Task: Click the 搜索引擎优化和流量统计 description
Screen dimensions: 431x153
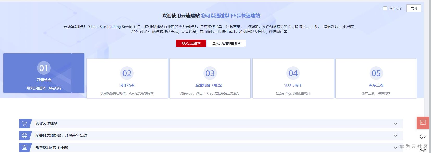Action: (293, 93)
